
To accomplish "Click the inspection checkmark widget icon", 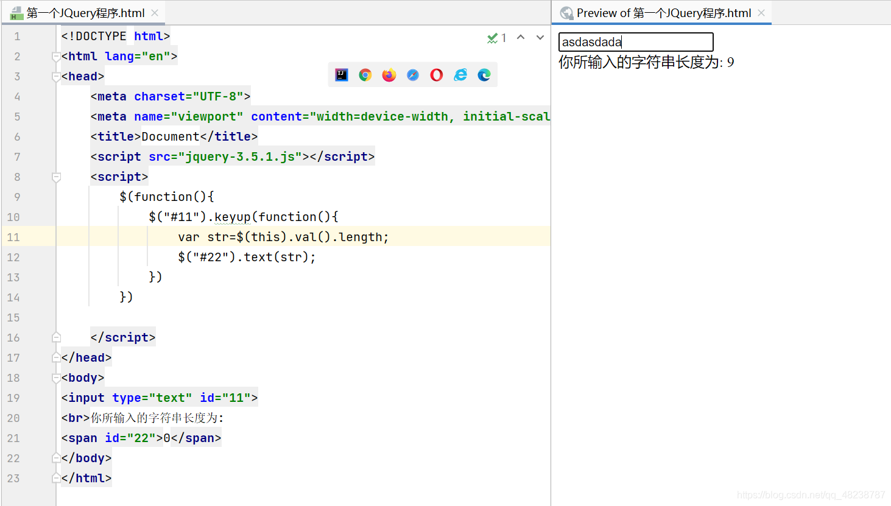I will [493, 38].
